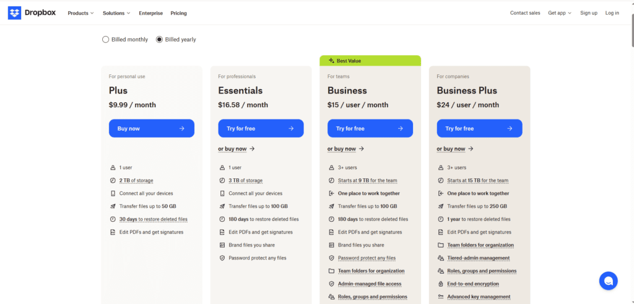Click the shield icon beside 'Password protect any files' in Essentials

222,258
